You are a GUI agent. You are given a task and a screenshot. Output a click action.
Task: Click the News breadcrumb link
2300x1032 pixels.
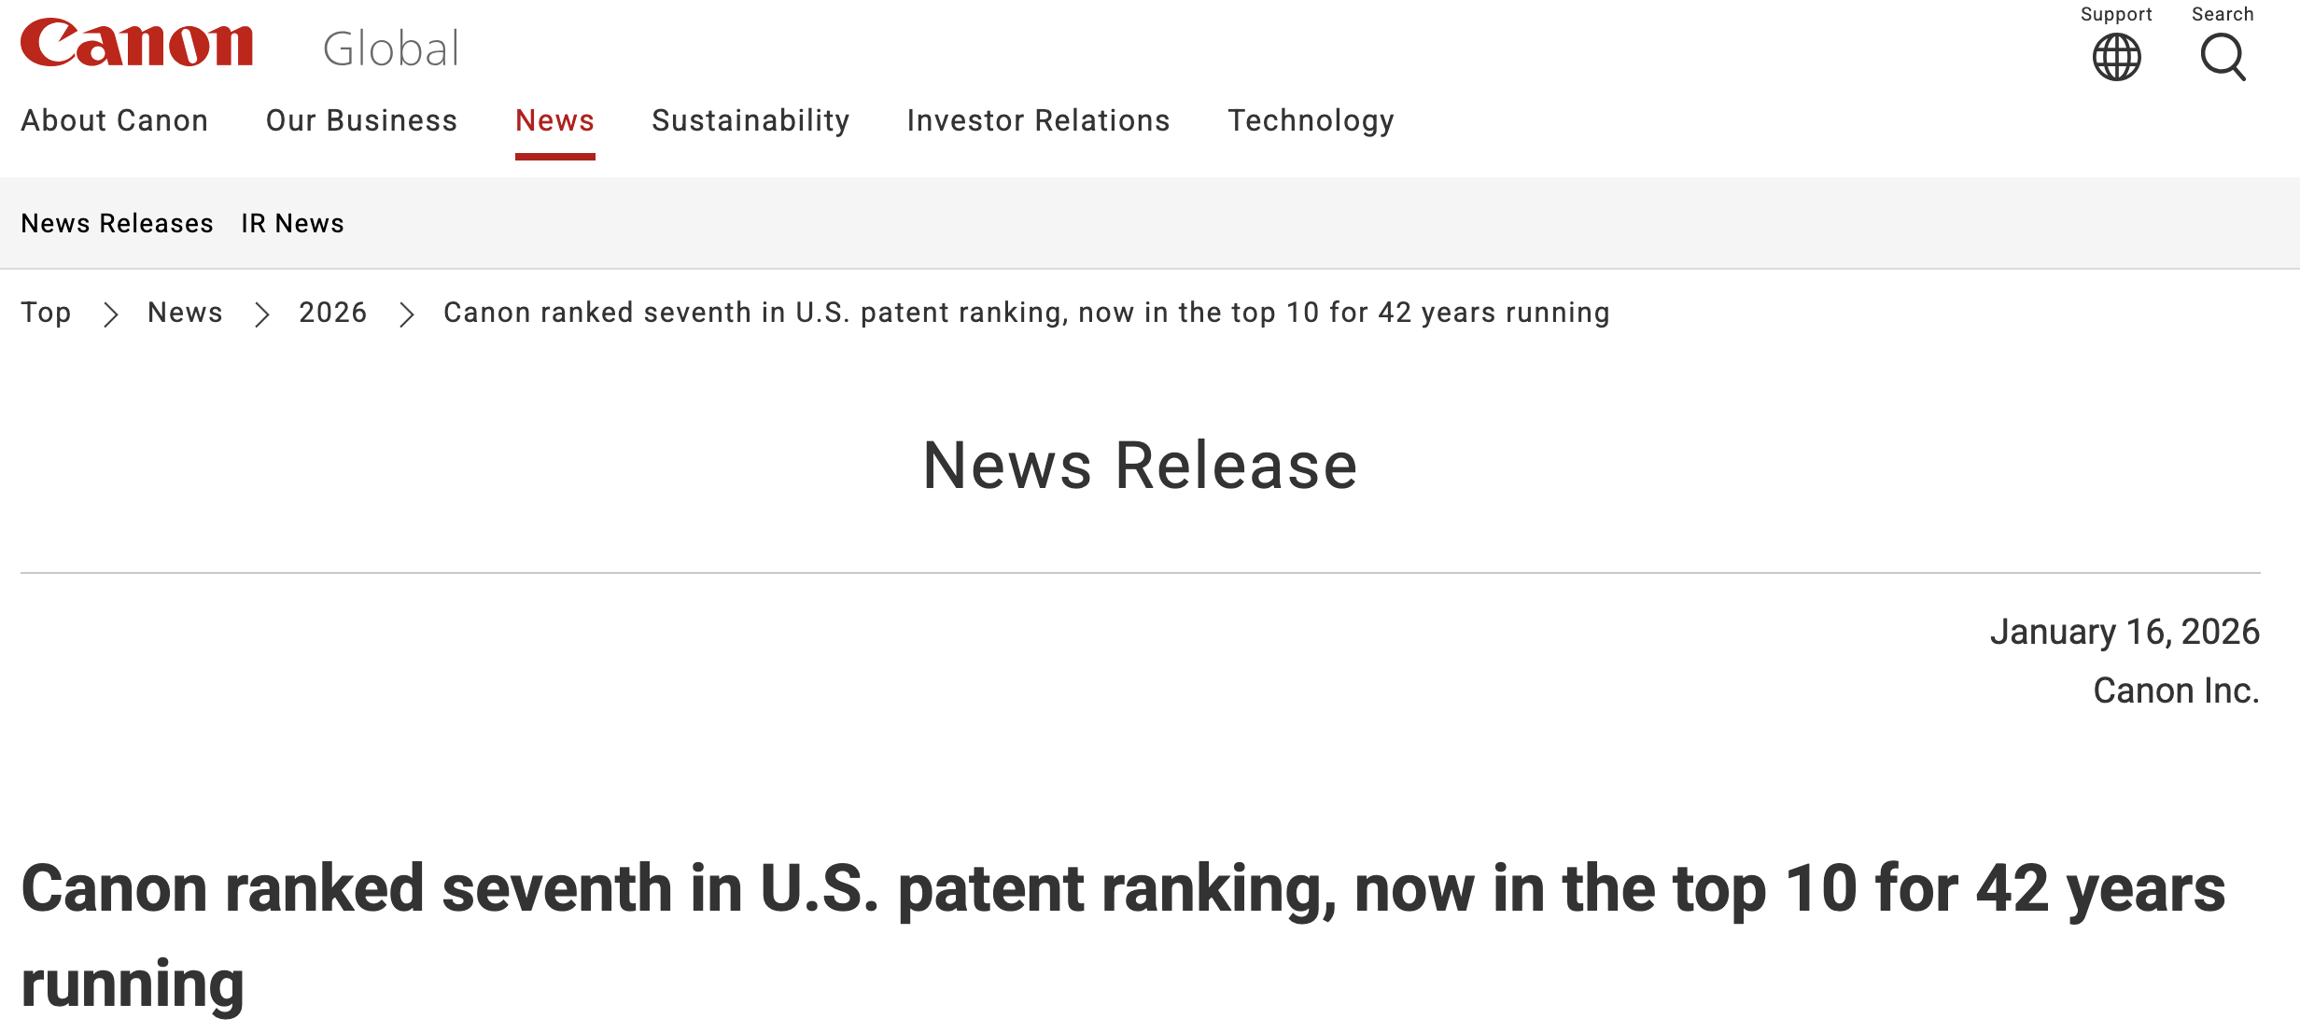[185, 313]
